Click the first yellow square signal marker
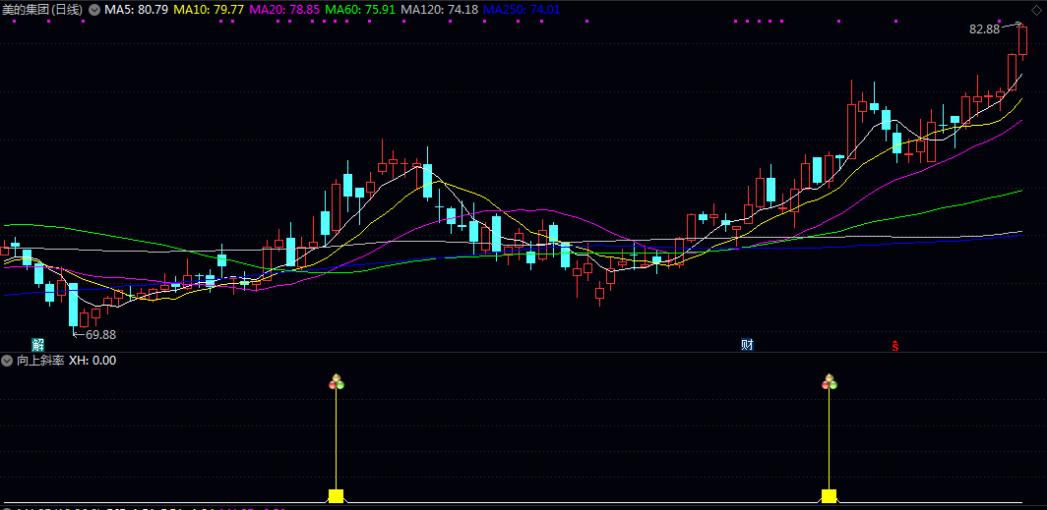 click(336, 495)
